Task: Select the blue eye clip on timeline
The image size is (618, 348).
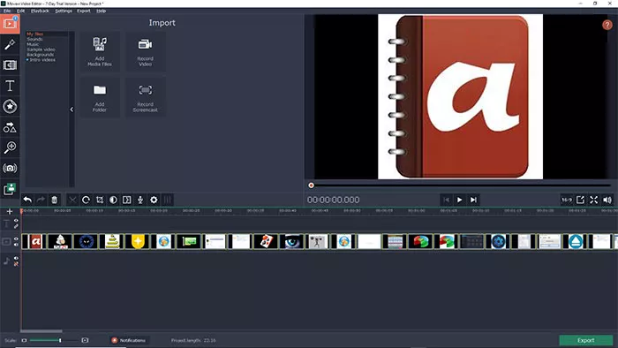Action: point(292,242)
